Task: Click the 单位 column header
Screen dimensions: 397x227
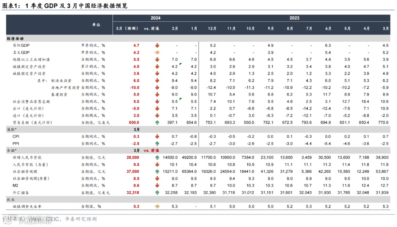Action: pos(96,25)
